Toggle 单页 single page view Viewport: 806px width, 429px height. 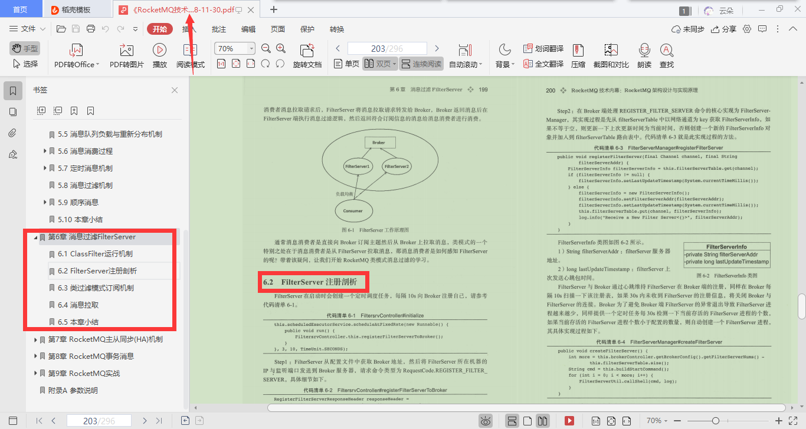click(346, 64)
